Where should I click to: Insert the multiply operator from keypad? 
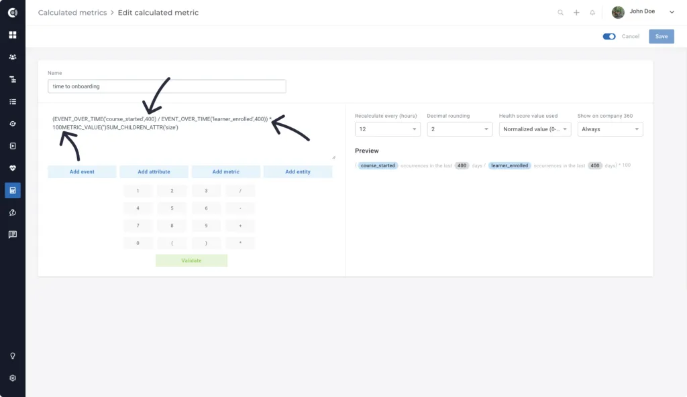click(240, 243)
